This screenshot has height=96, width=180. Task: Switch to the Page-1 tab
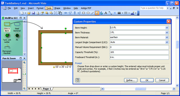pos(47,89)
